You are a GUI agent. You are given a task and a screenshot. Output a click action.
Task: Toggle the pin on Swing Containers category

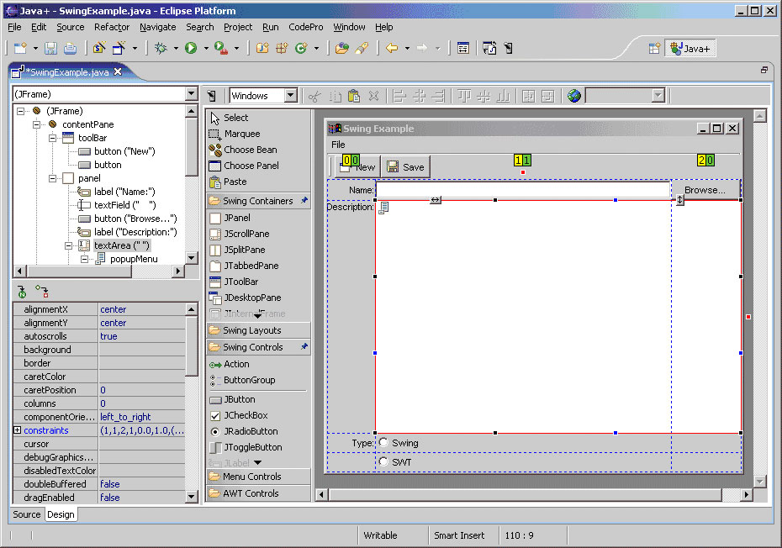point(304,200)
